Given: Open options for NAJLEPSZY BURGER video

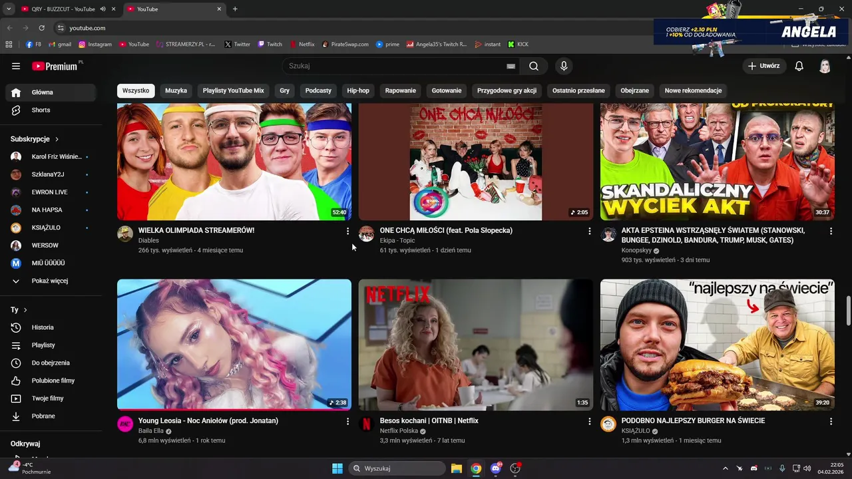Looking at the screenshot, I should [831, 421].
